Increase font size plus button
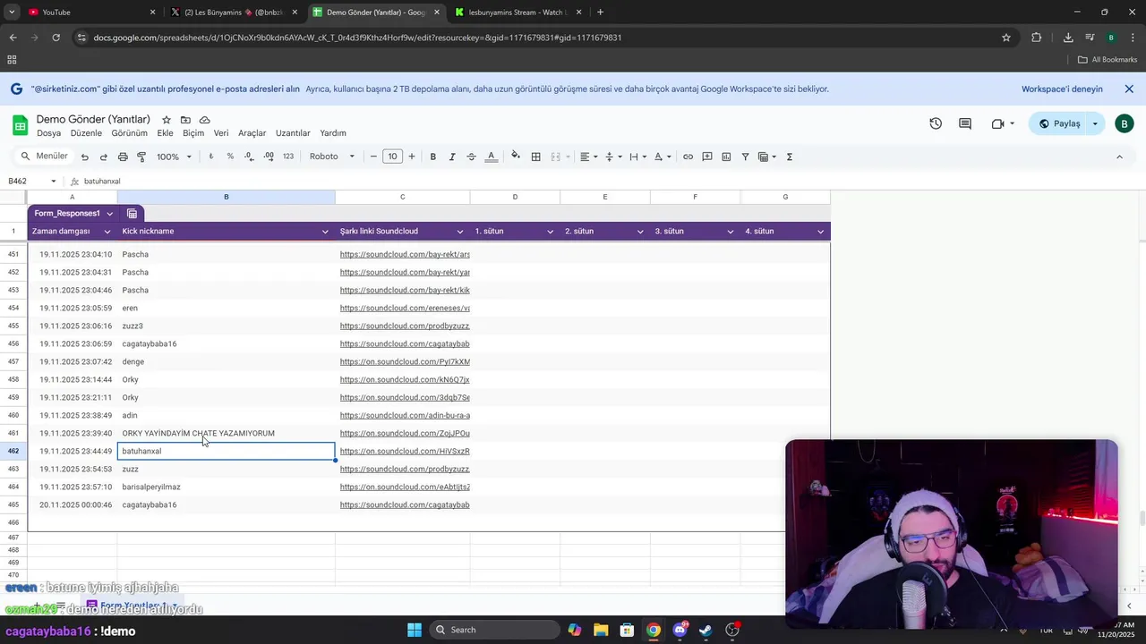1146x644 pixels. pos(412,157)
